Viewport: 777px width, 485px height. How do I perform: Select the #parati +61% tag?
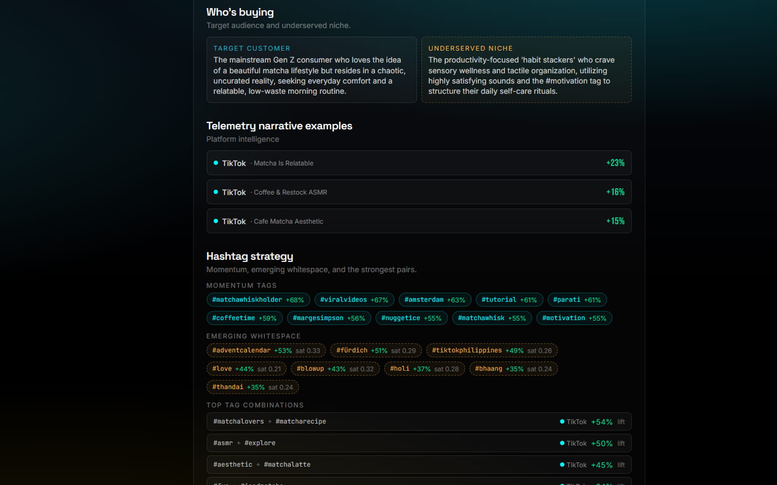tap(577, 300)
